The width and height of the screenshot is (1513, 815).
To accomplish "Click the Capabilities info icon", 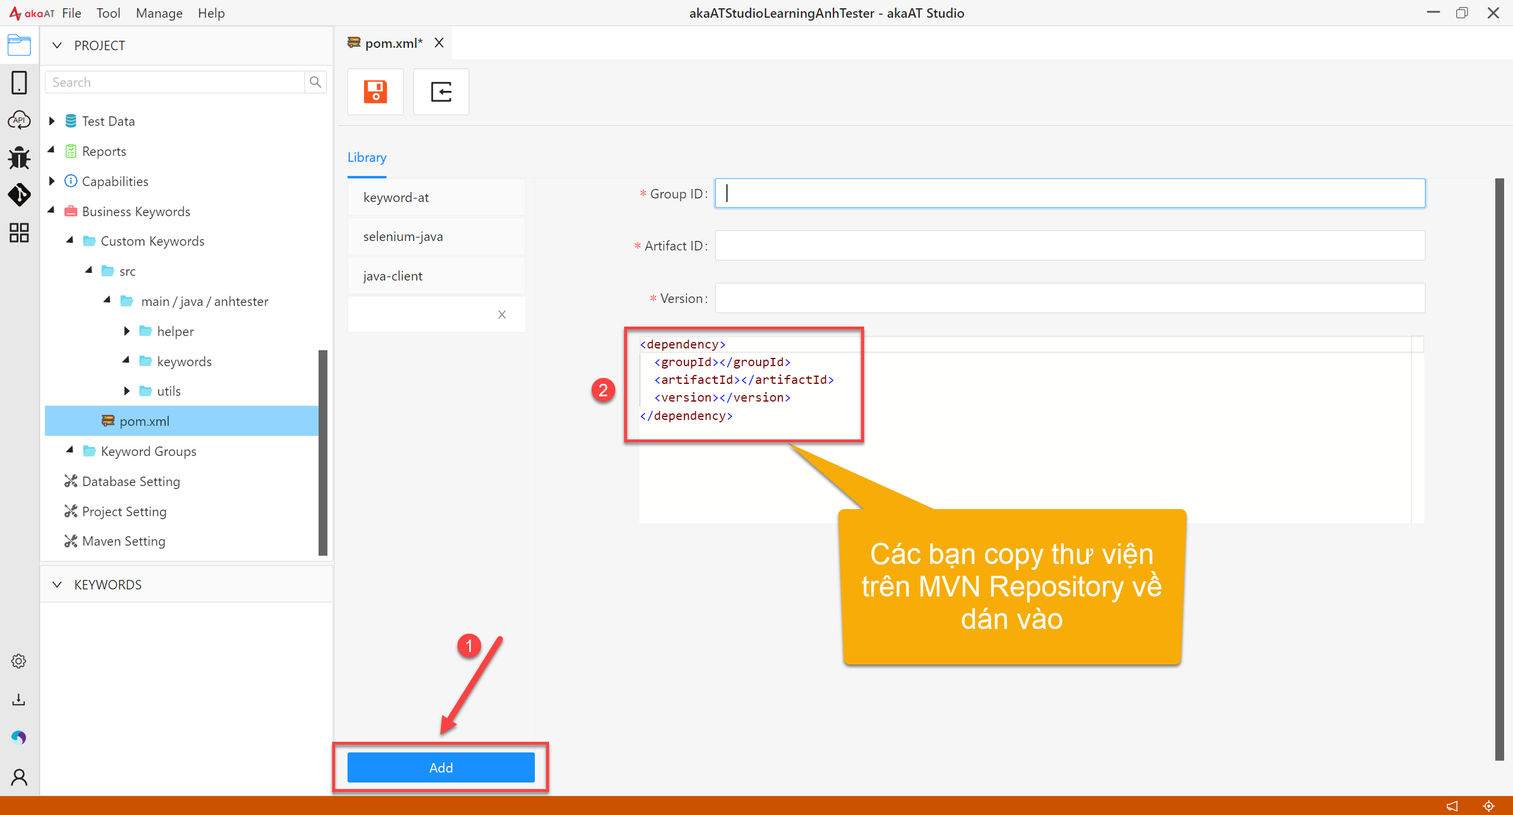I will click(71, 181).
